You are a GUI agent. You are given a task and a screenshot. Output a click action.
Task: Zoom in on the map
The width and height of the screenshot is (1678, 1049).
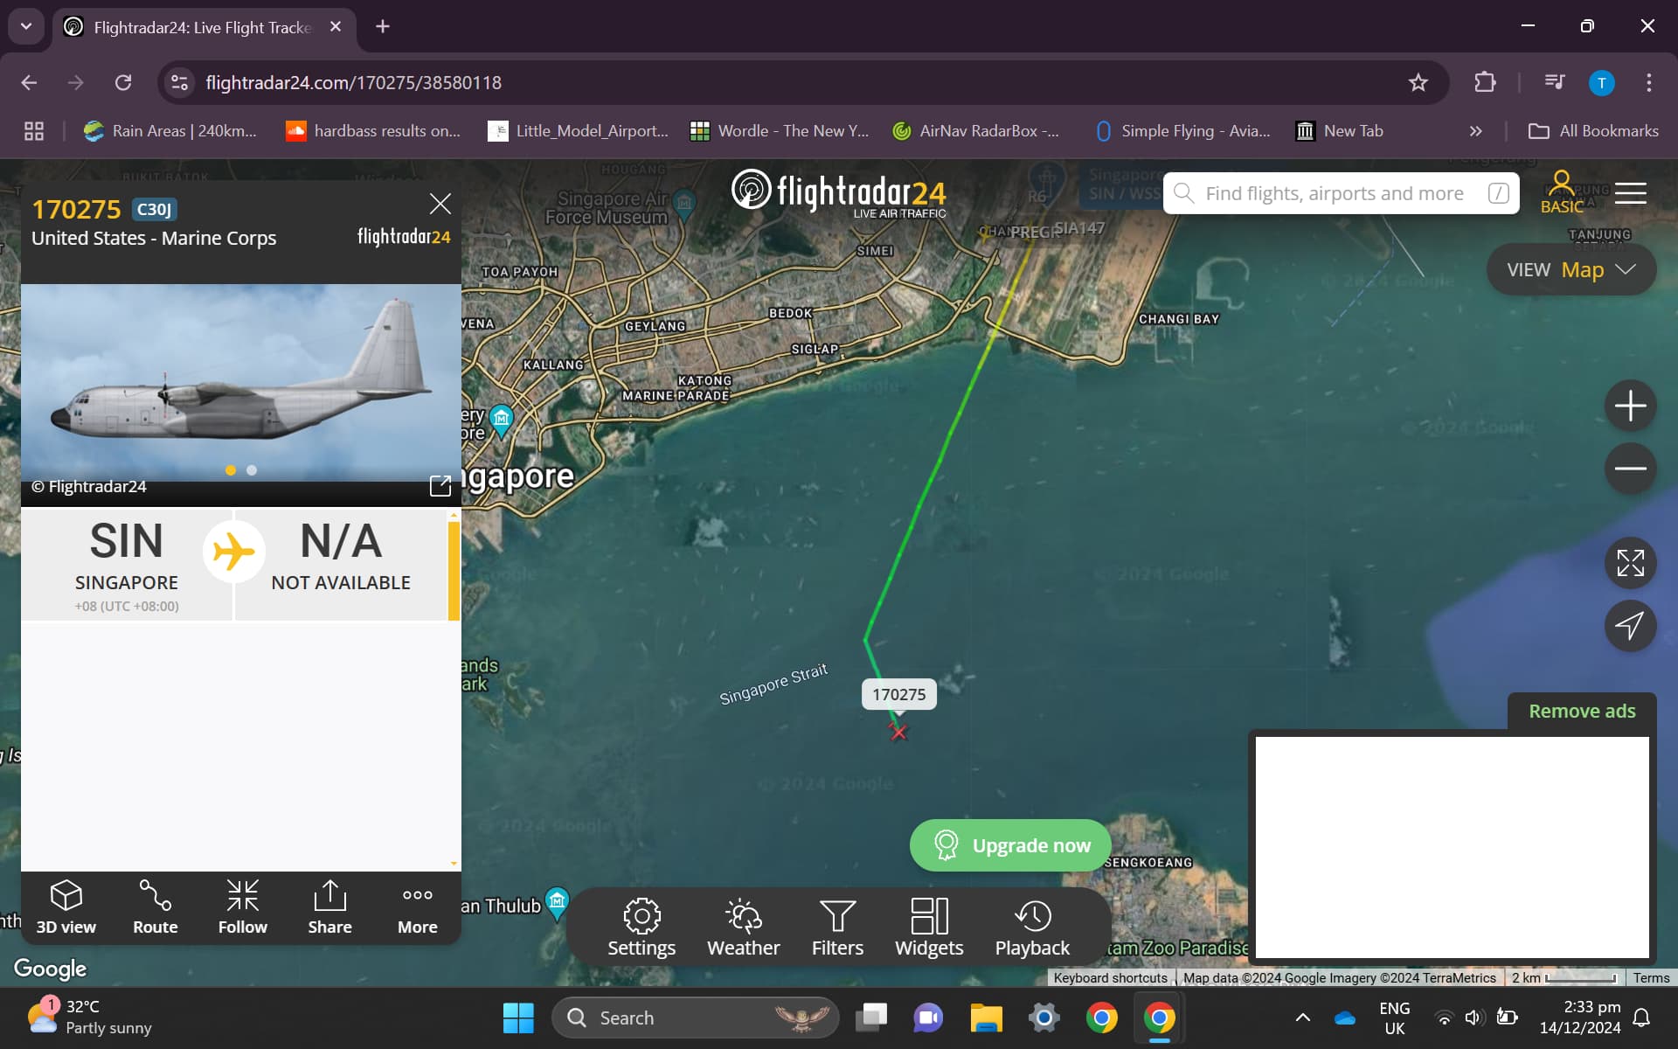[1630, 406]
